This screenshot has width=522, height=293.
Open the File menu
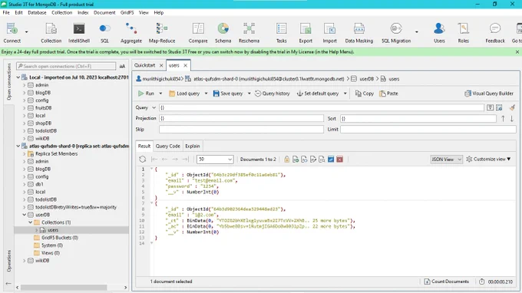6,12
